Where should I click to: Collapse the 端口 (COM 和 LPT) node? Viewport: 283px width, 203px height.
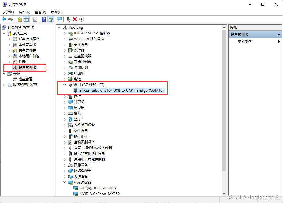pos(65,85)
